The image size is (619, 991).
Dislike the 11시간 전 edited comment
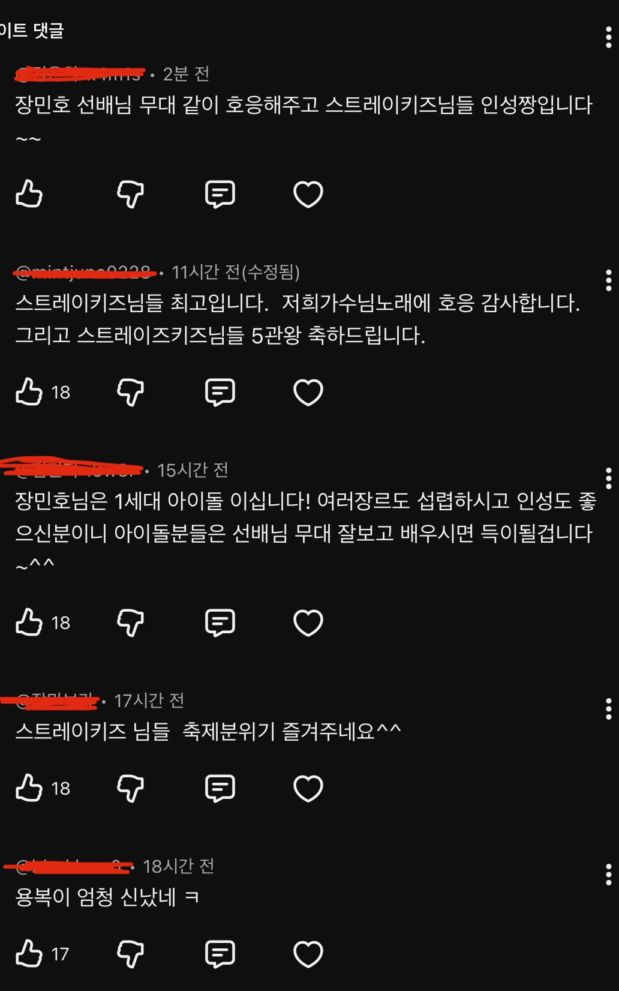click(130, 392)
